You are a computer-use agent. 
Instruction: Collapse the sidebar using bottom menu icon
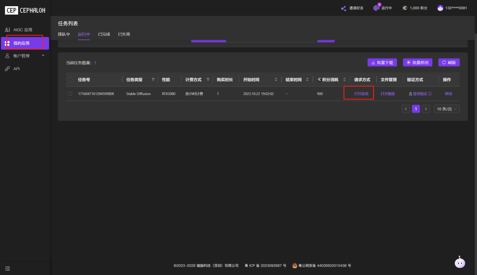coord(8,268)
